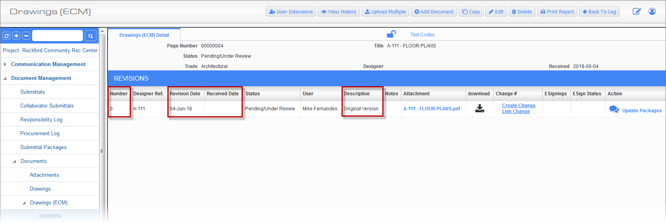Select 00000004 tree item
666x223 pixels.
[x=50, y=216]
